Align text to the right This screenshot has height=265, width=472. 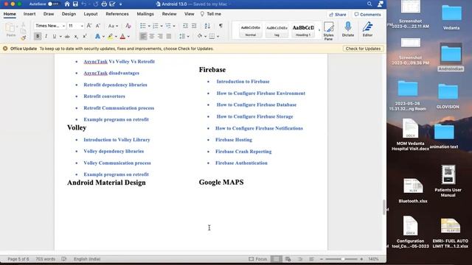click(x=161, y=36)
